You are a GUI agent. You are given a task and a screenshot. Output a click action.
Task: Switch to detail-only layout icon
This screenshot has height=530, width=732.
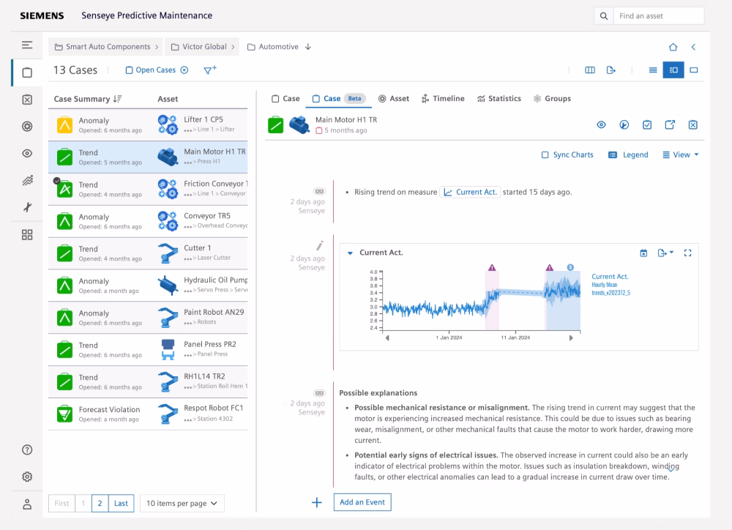[x=694, y=70]
